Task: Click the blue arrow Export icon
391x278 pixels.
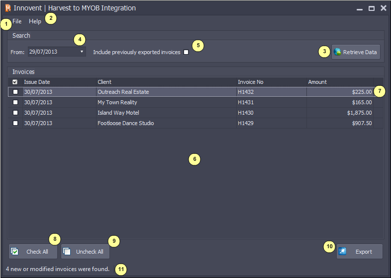Action: [342, 252]
